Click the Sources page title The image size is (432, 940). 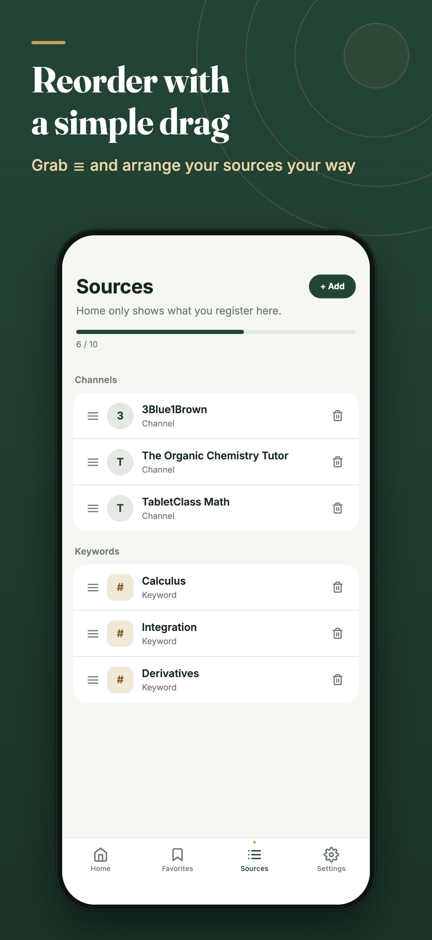click(115, 286)
